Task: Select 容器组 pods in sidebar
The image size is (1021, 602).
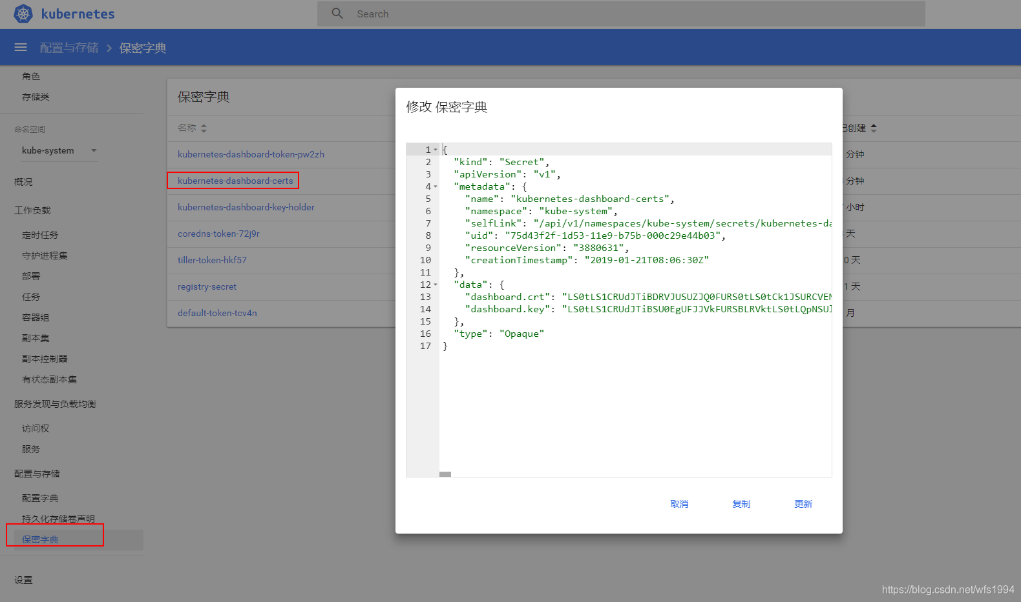Action: pos(36,317)
